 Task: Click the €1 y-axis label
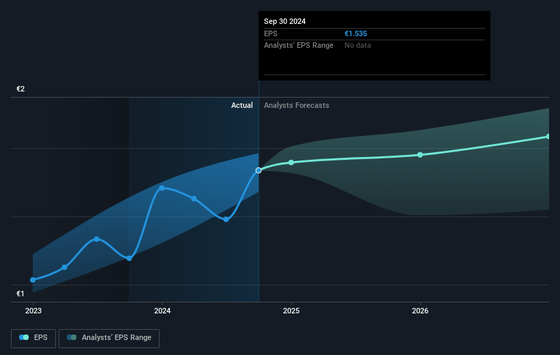pyautogui.click(x=20, y=294)
